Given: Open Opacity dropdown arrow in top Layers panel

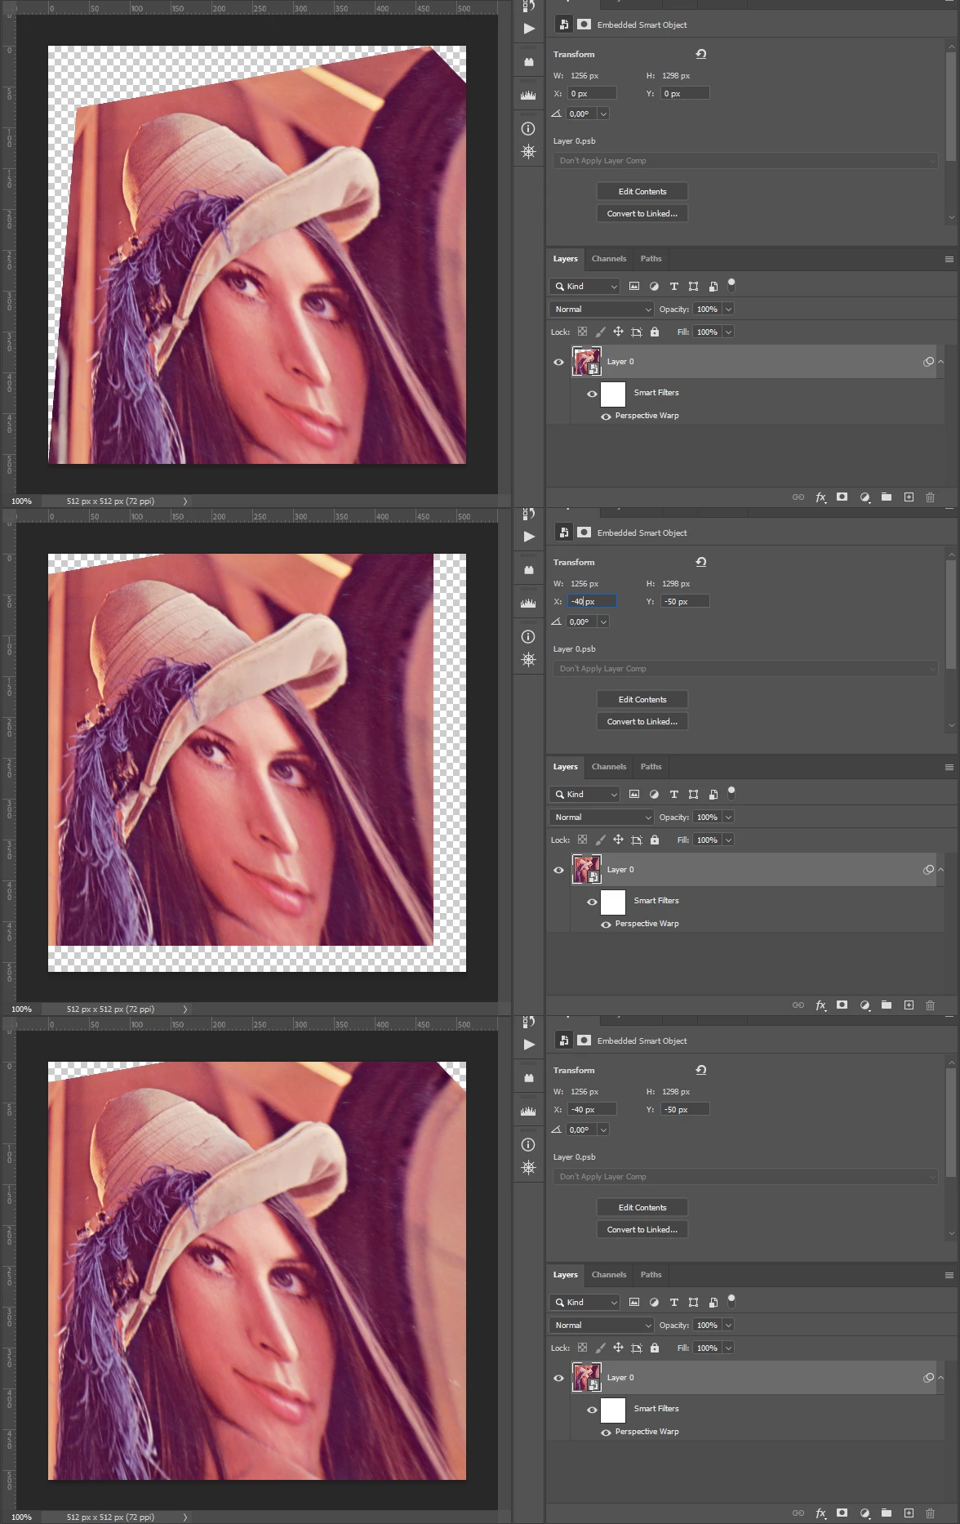Looking at the screenshot, I should (x=728, y=310).
